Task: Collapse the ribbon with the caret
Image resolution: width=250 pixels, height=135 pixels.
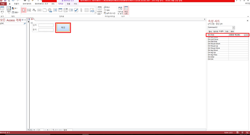Action: click(248, 16)
